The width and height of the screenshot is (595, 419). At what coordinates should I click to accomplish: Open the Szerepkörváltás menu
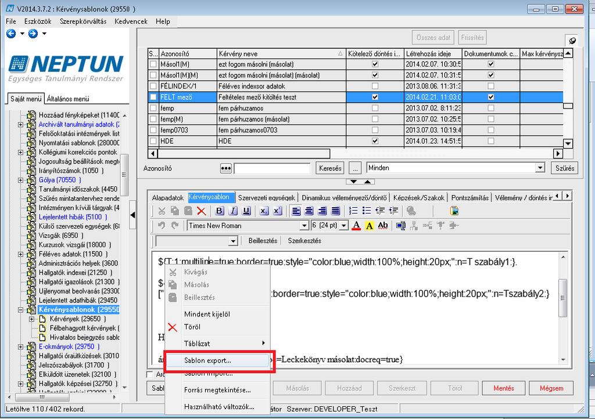coord(83,21)
